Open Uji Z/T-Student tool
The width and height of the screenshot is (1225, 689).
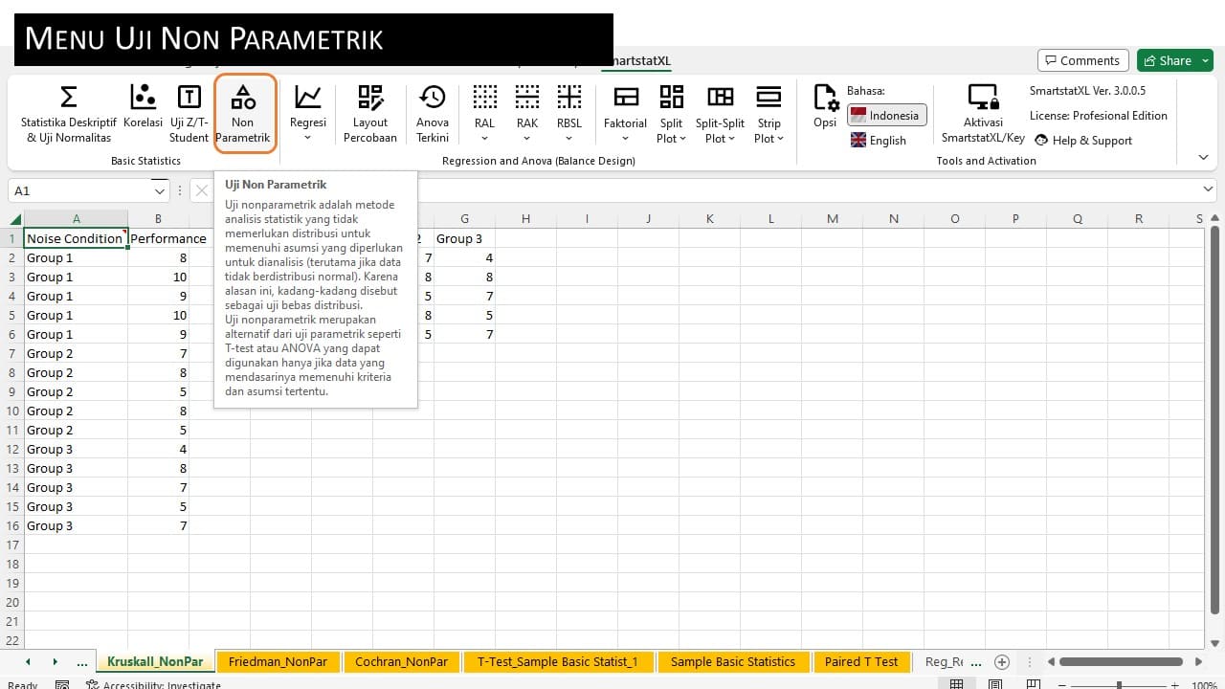point(189,113)
